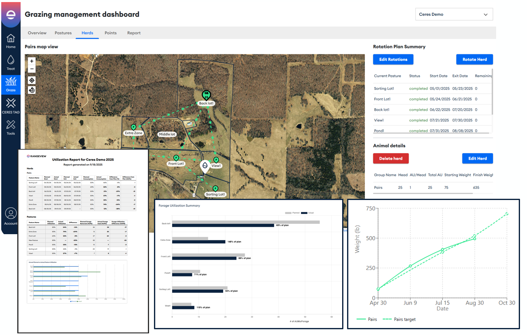Click the rotation table vertical scrollbar
The width and height of the screenshot is (527, 335).
[492, 93]
